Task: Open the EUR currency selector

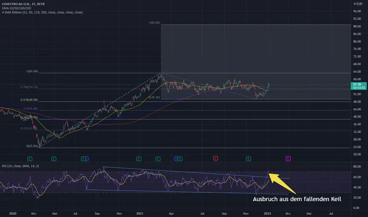Action: point(358,4)
